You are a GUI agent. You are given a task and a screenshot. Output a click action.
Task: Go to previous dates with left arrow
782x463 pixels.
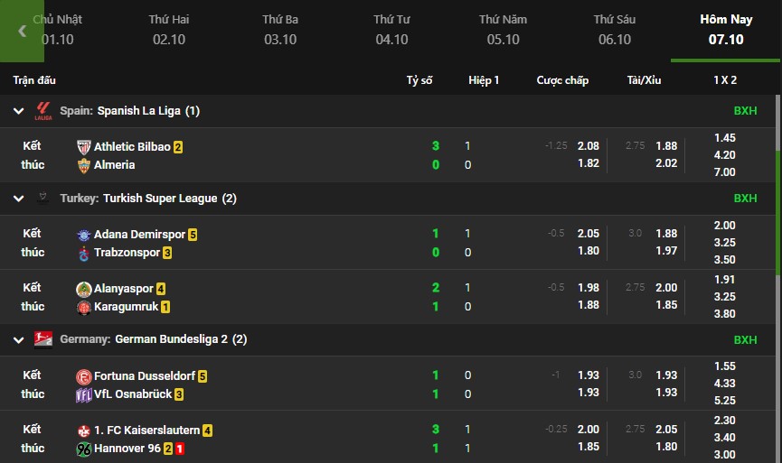pos(22,31)
